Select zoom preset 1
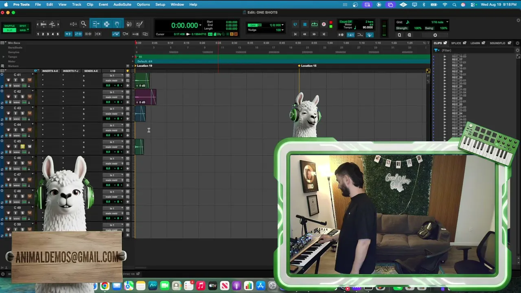 click(x=38, y=34)
